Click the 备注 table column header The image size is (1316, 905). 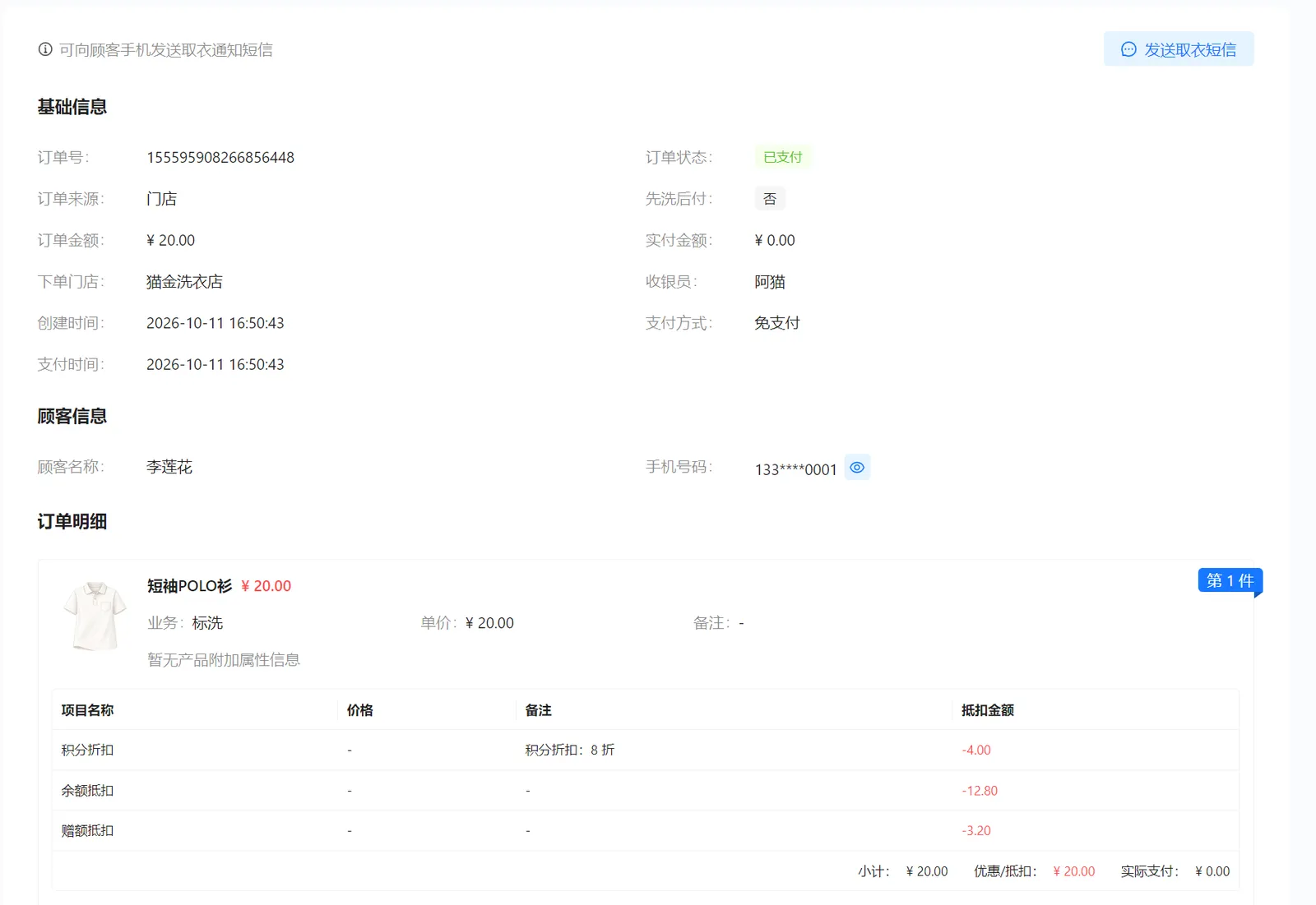(x=539, y=710)
